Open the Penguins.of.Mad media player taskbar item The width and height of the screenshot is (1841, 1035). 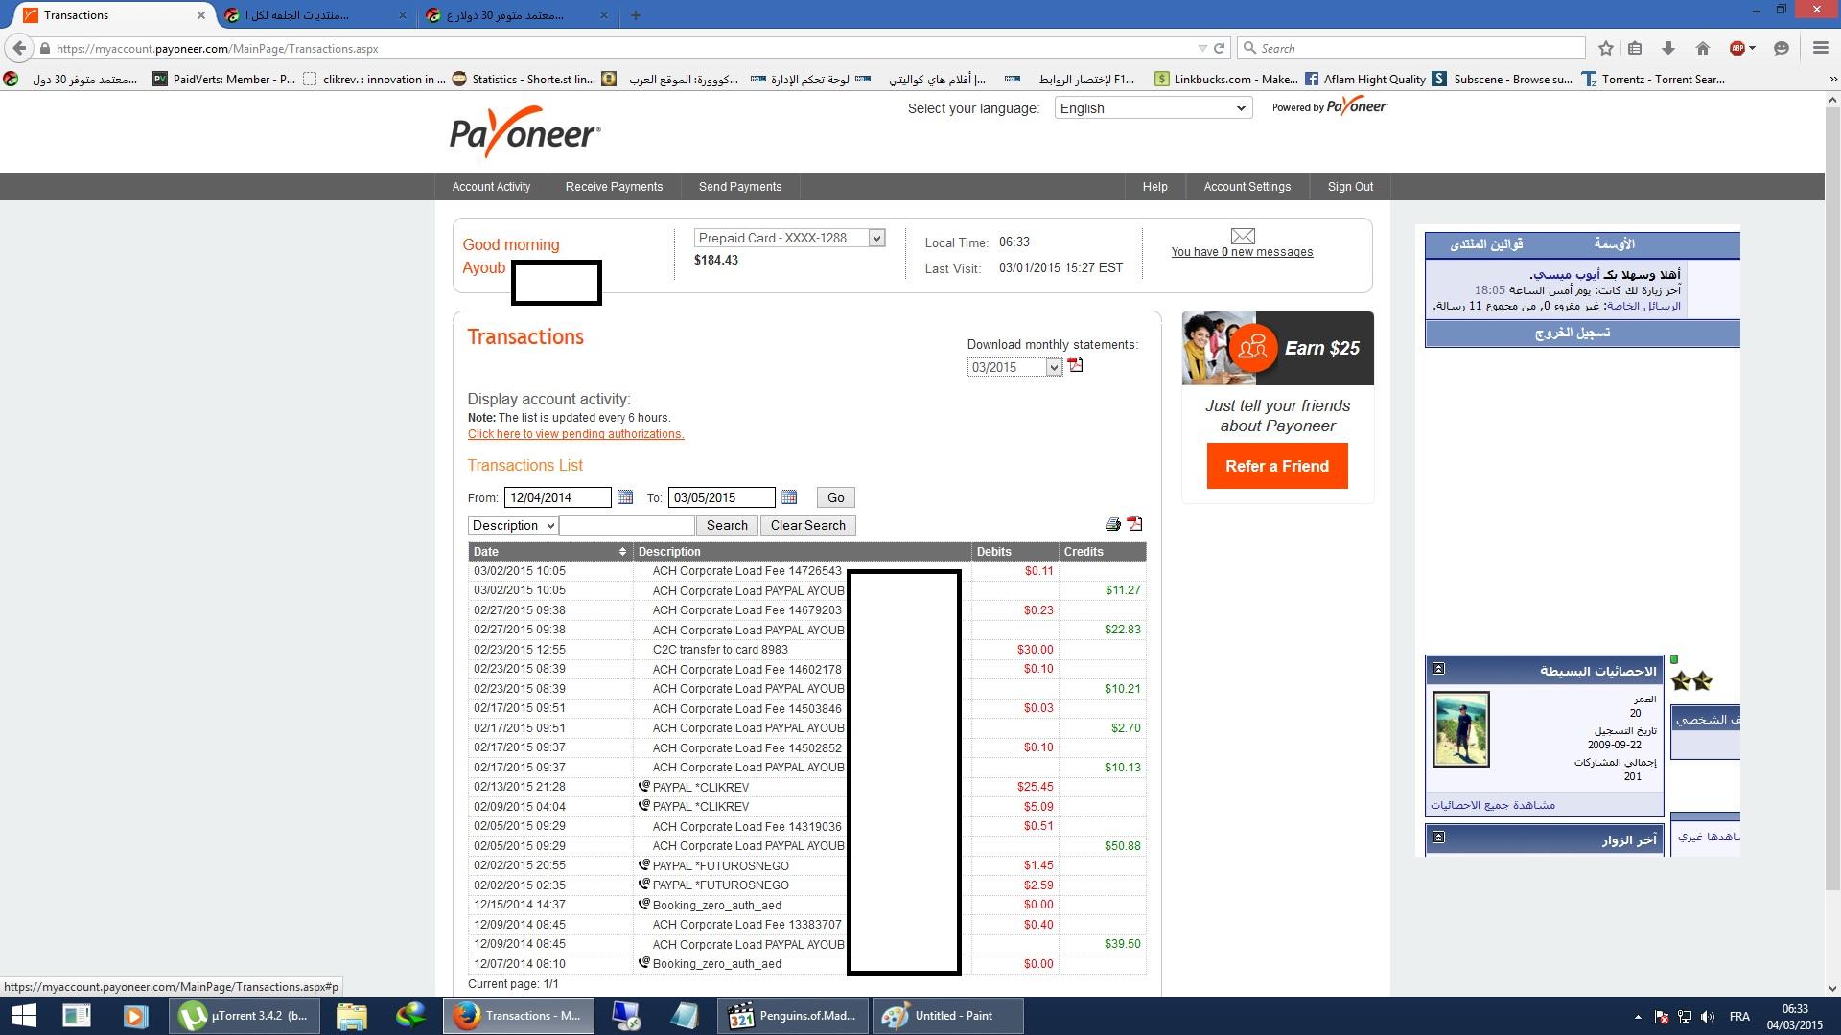794,1016
